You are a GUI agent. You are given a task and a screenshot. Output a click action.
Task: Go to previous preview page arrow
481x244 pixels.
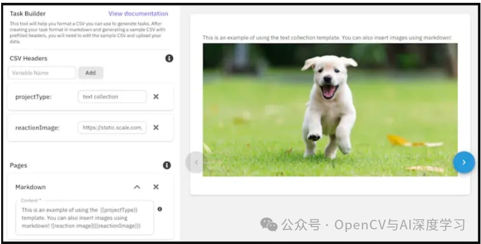196,162
